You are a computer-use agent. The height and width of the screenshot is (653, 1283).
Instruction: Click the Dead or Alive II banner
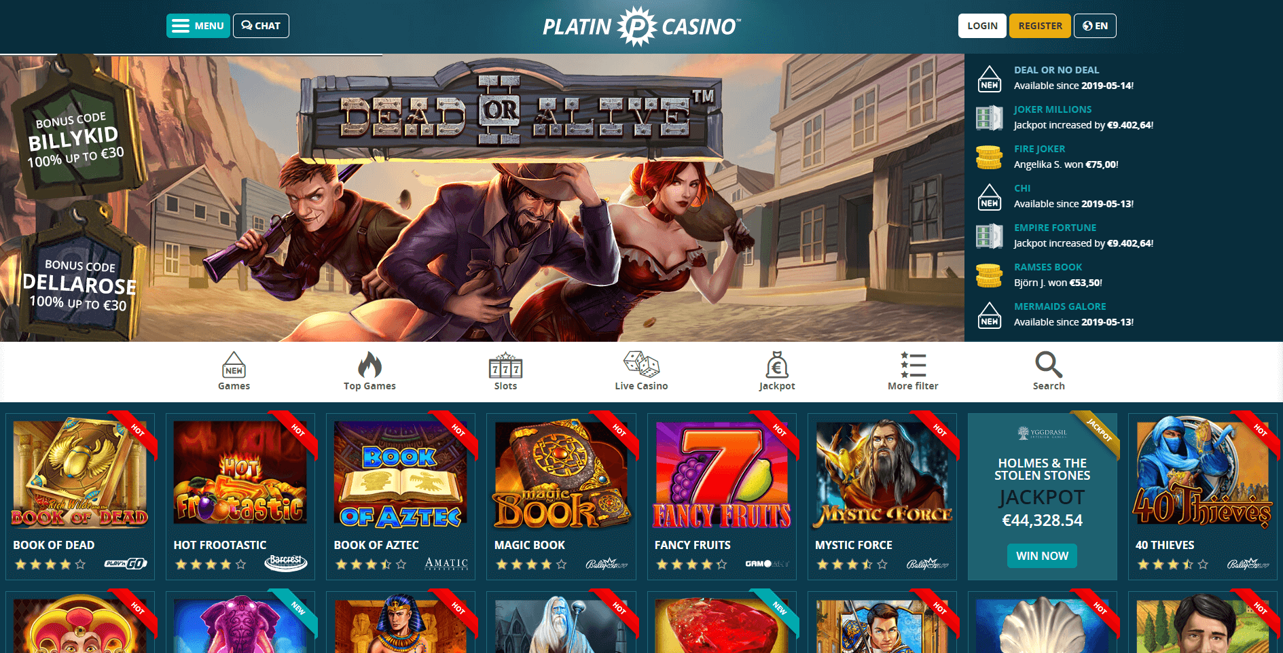click(482, 198)
